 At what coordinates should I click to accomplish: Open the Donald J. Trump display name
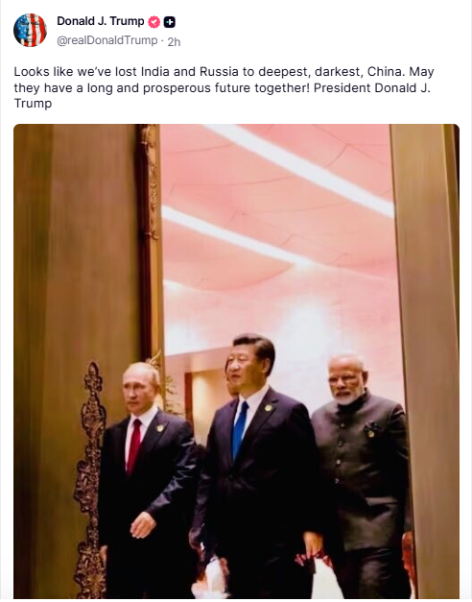pyautogui.click(x=101, y=21)
